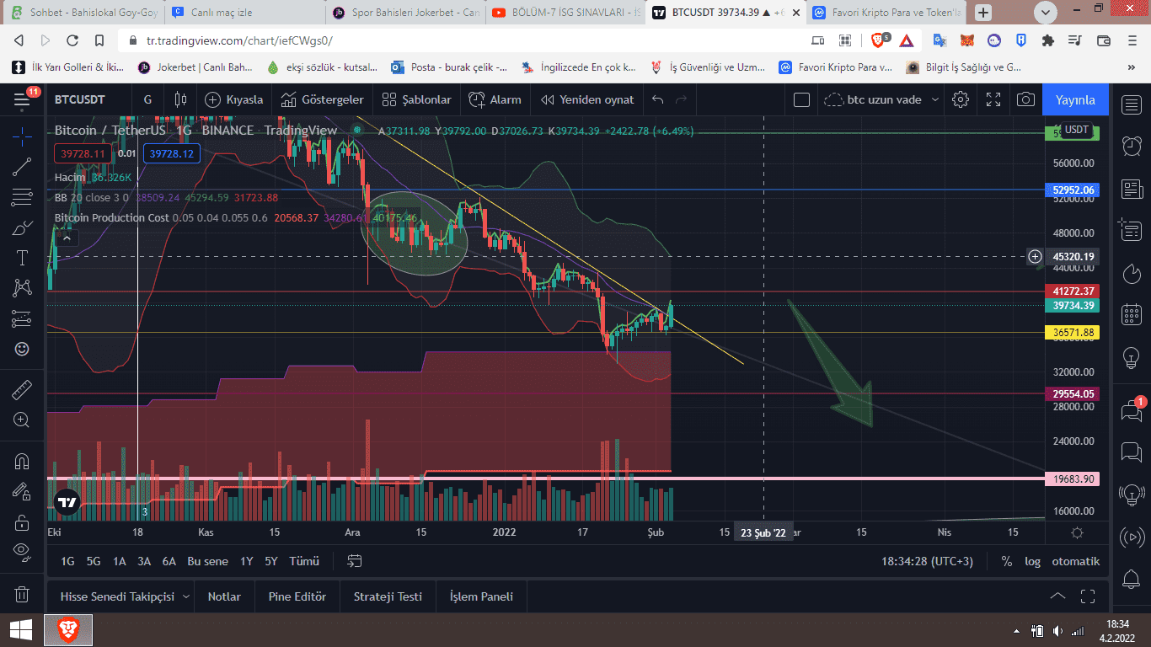Image resolution: width=1151 pixels, height=647 pixels.
Task: Start Yeniden oynat bar replay
Action: (x=587, y=99)
